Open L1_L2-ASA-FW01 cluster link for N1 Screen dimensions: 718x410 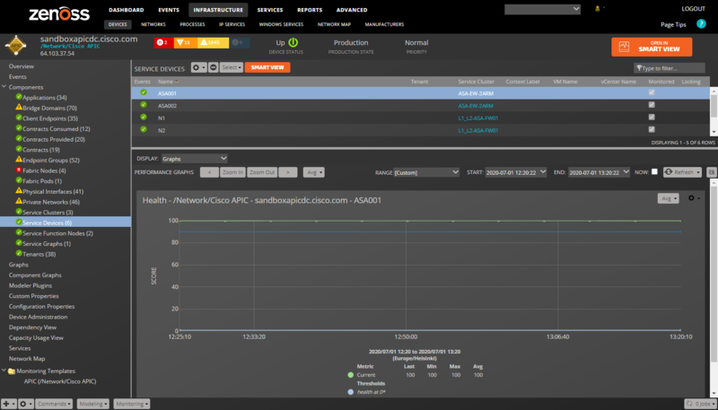coord(478,118)
